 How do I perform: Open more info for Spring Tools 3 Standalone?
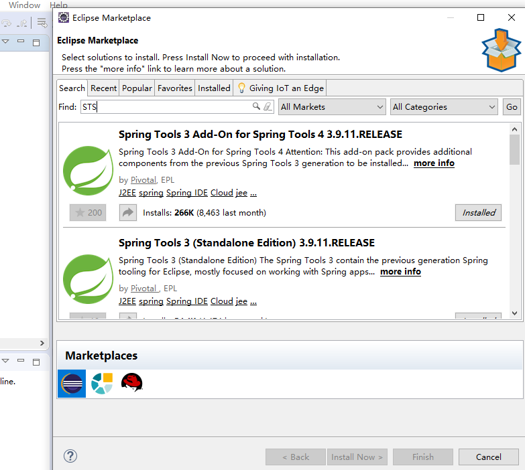click(400, 271)
